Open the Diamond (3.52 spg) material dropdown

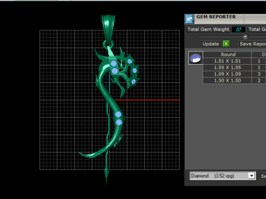point(223,176)
